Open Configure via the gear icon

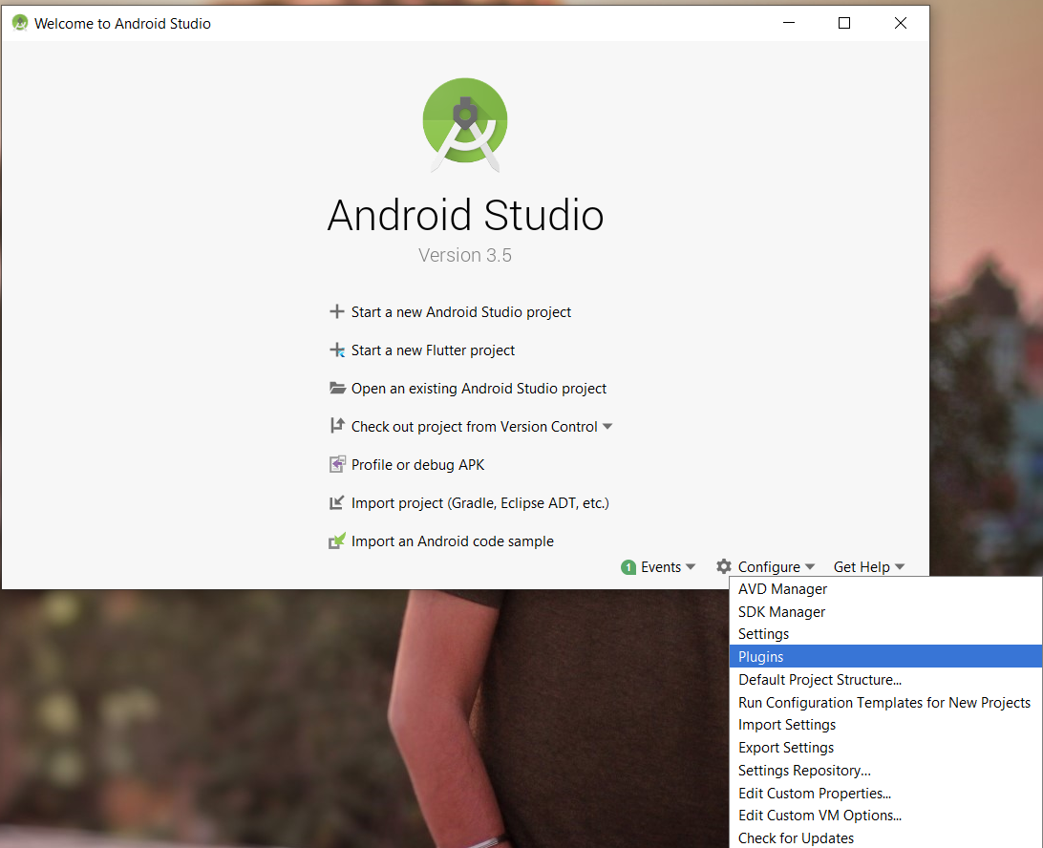click(x=723, y=566)
